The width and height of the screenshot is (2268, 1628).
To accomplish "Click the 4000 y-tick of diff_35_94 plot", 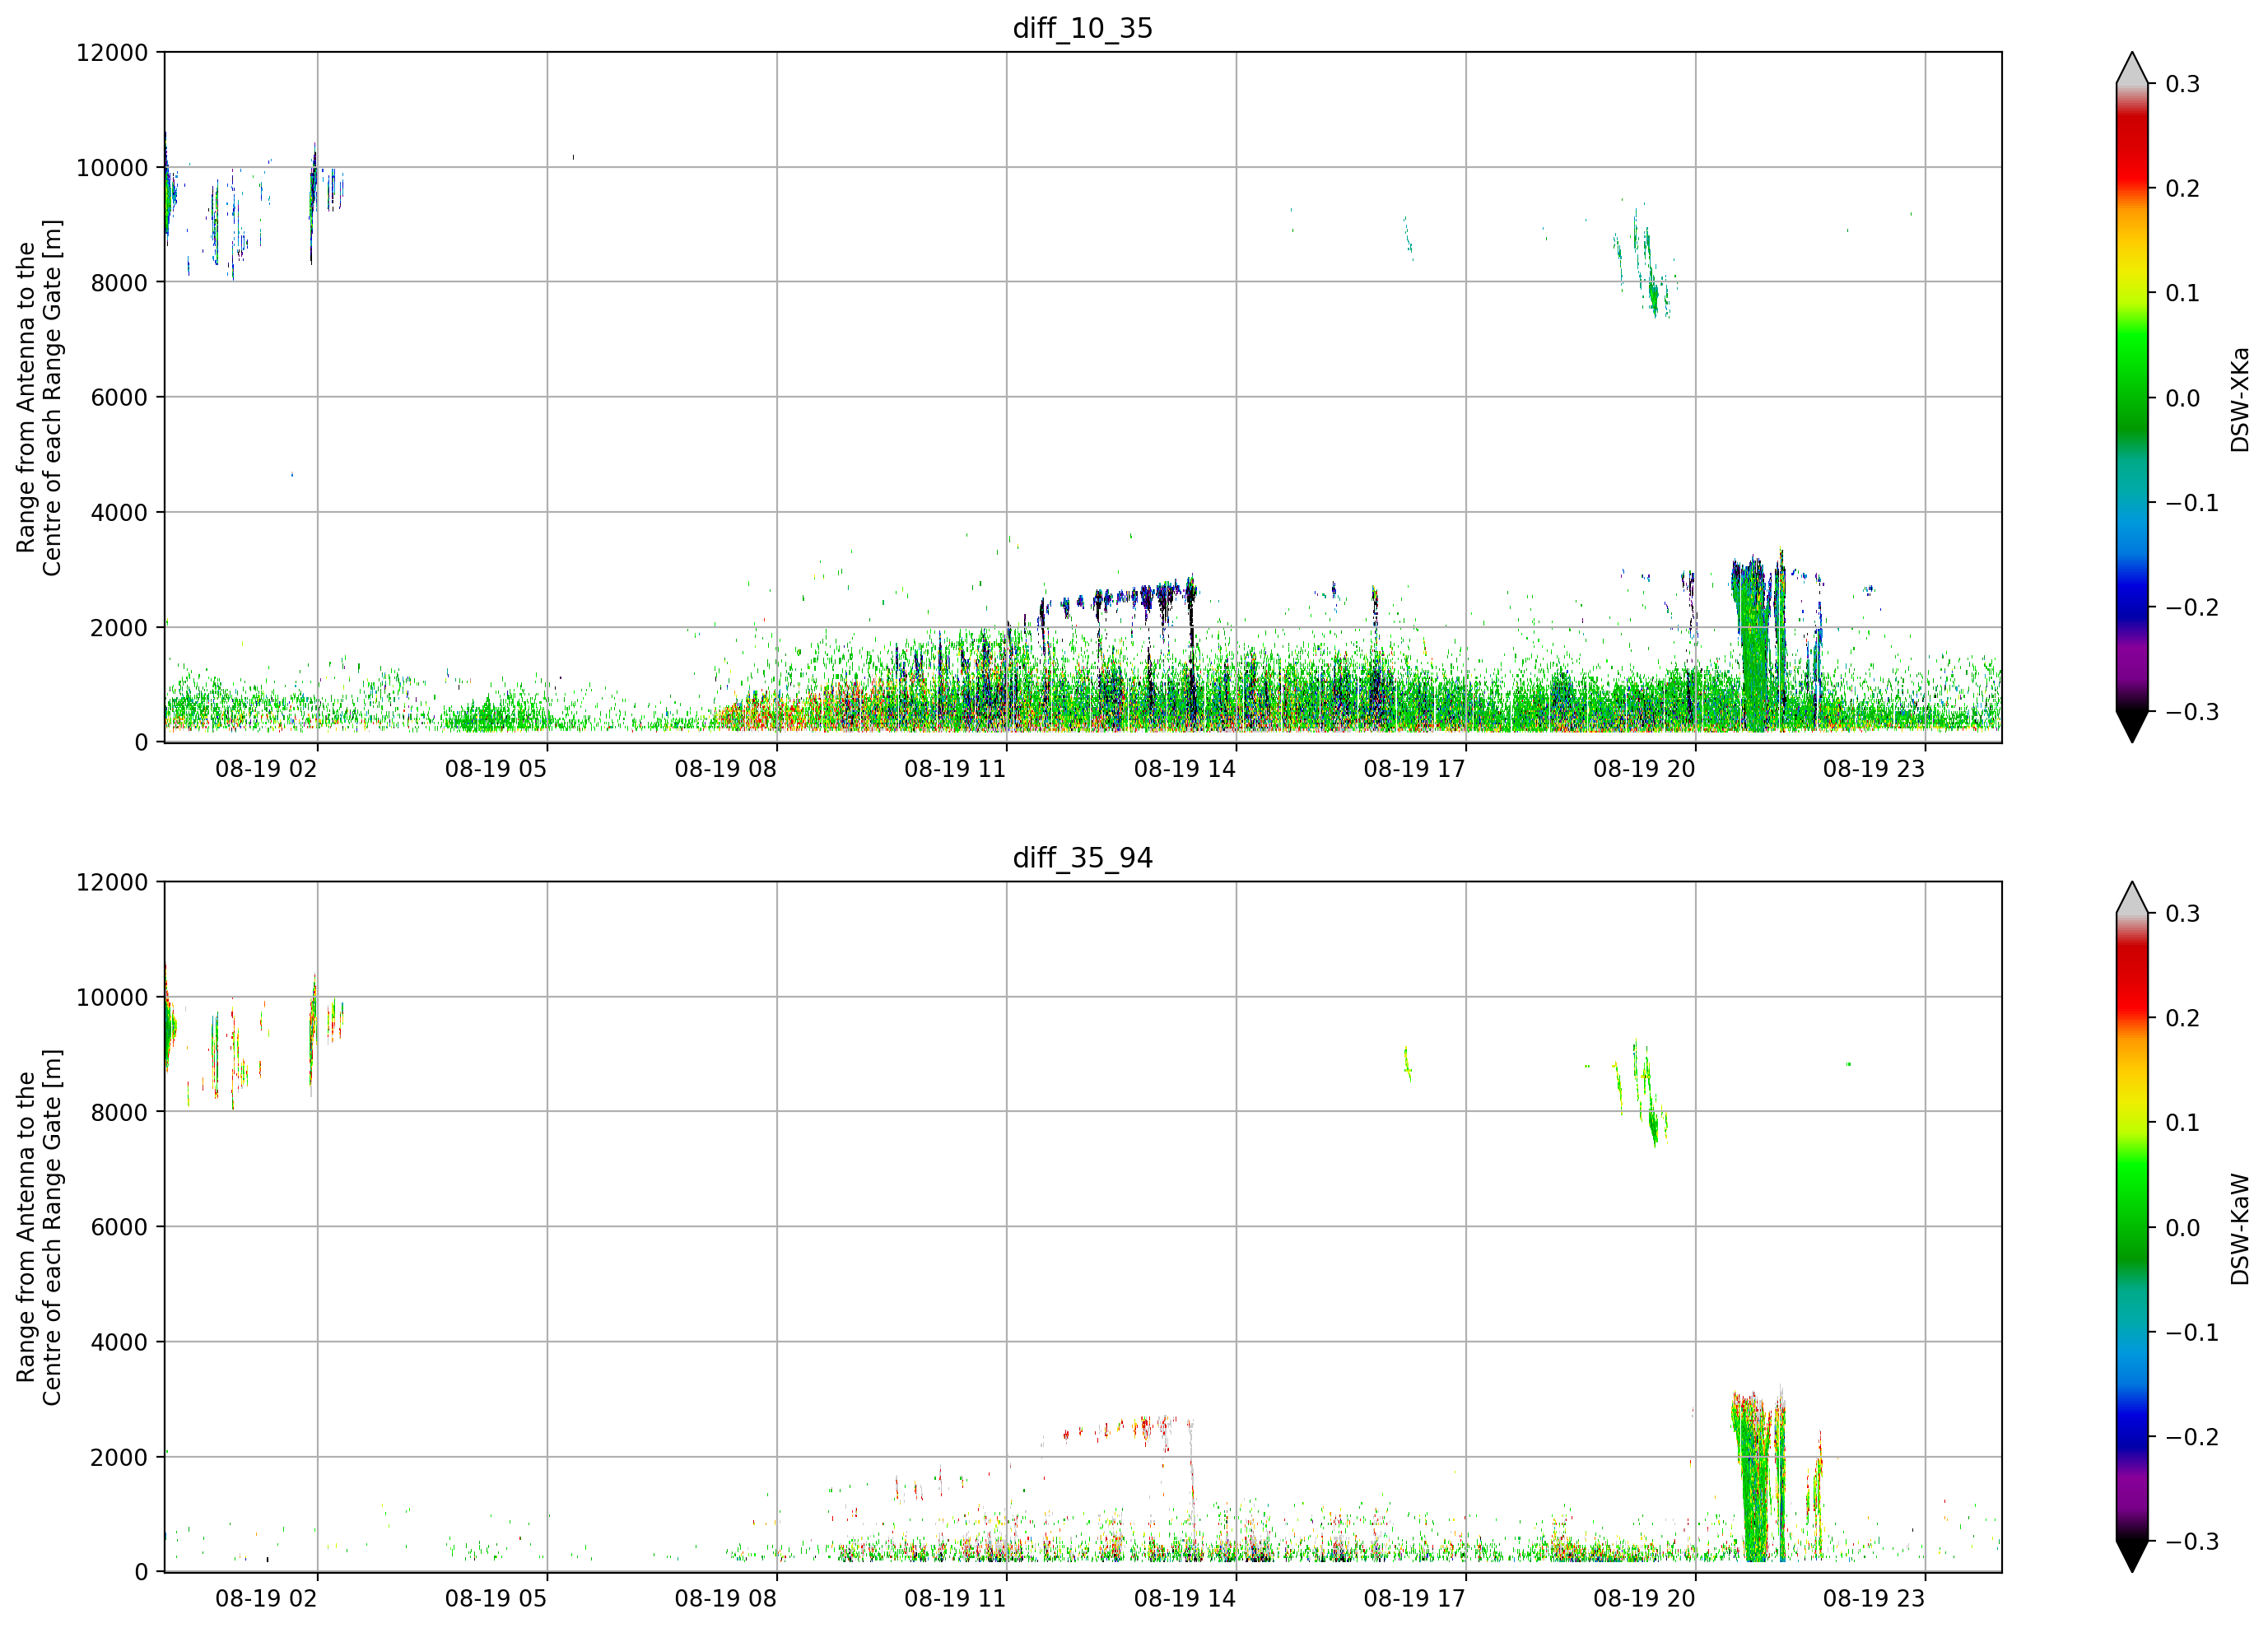I will coord(119,1343).
